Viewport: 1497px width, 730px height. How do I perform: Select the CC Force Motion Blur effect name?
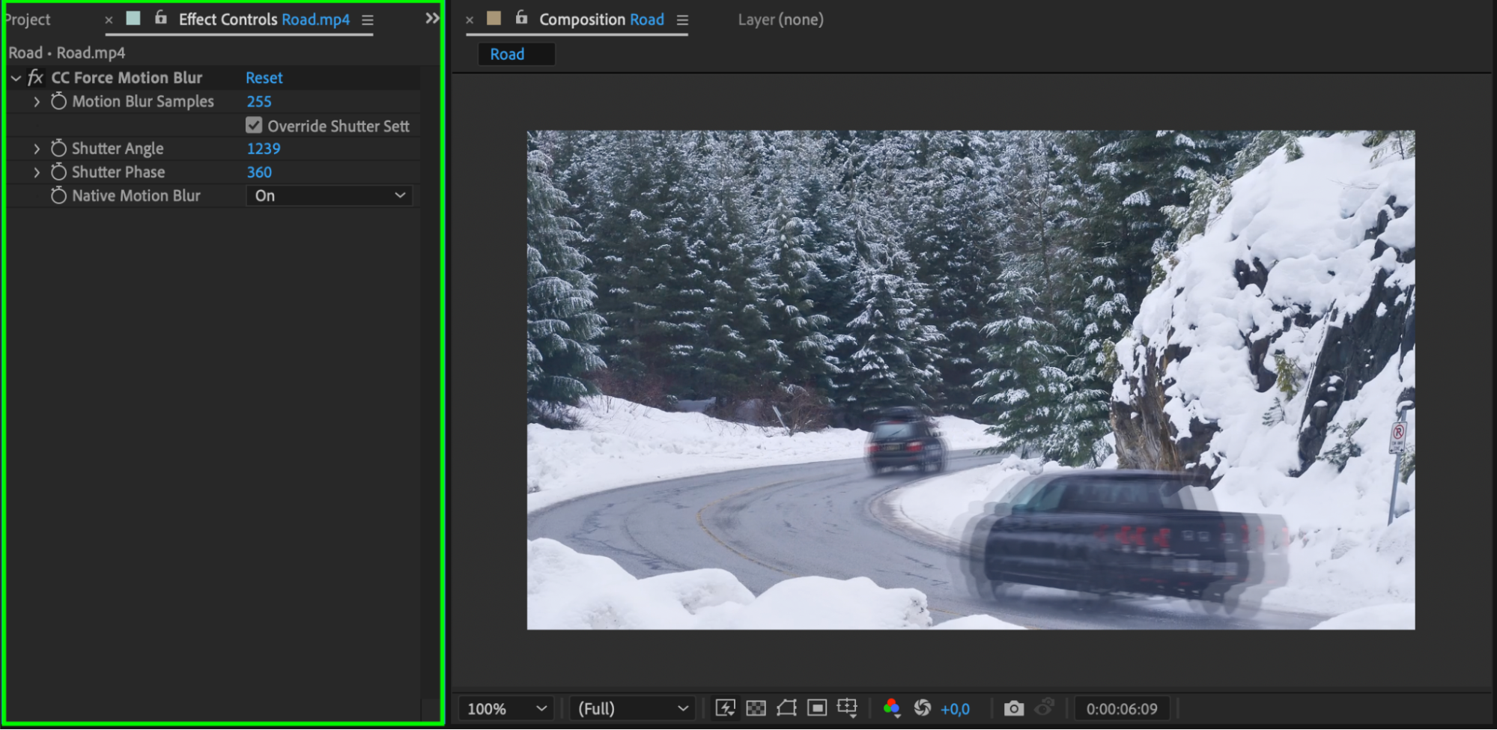click(127, 78)
